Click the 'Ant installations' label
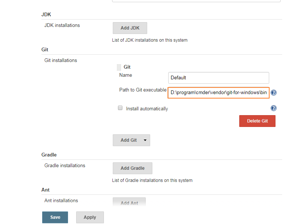Image resolution: width=284 pixels, height=224 pixels. [x=61, y=201]
